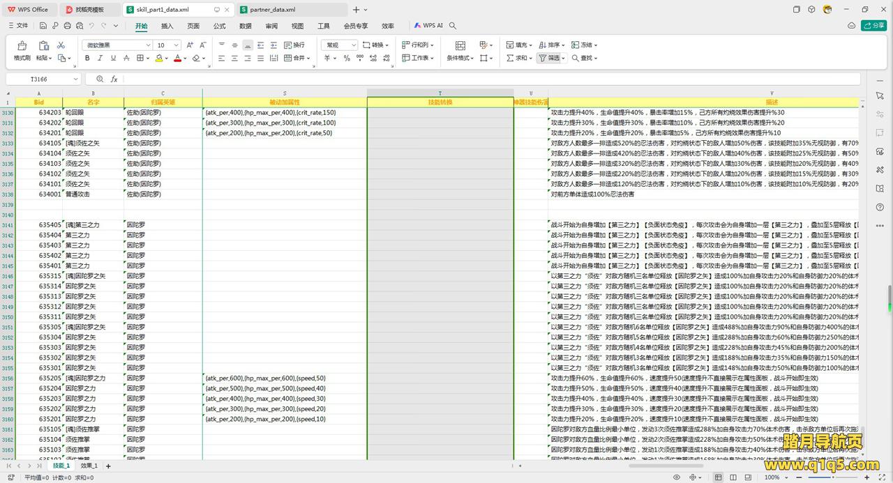Open the font name dropdown

[148, 45]
